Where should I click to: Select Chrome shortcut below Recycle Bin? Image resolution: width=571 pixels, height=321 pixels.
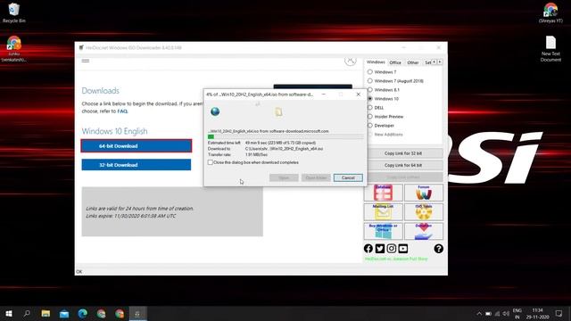tap(14, 49)
